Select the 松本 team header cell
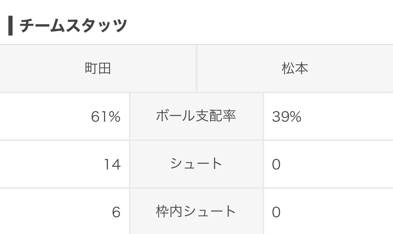 [295, 69]
